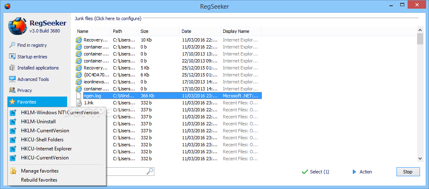Click the HKLM-Windows NT\CurrentVersion registry icon
Image resolution: width=429 pixels, height=189 pixels.
[13, 113]
